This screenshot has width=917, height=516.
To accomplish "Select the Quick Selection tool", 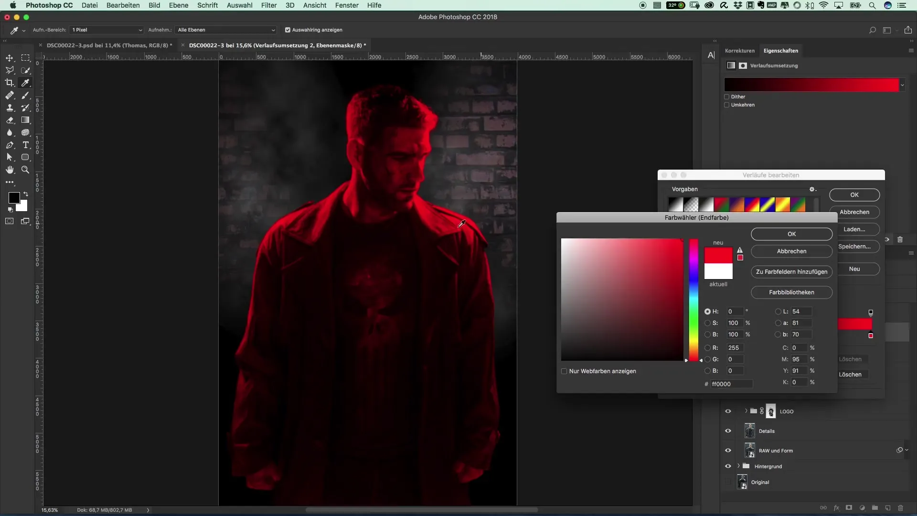I will pos(25,70).
